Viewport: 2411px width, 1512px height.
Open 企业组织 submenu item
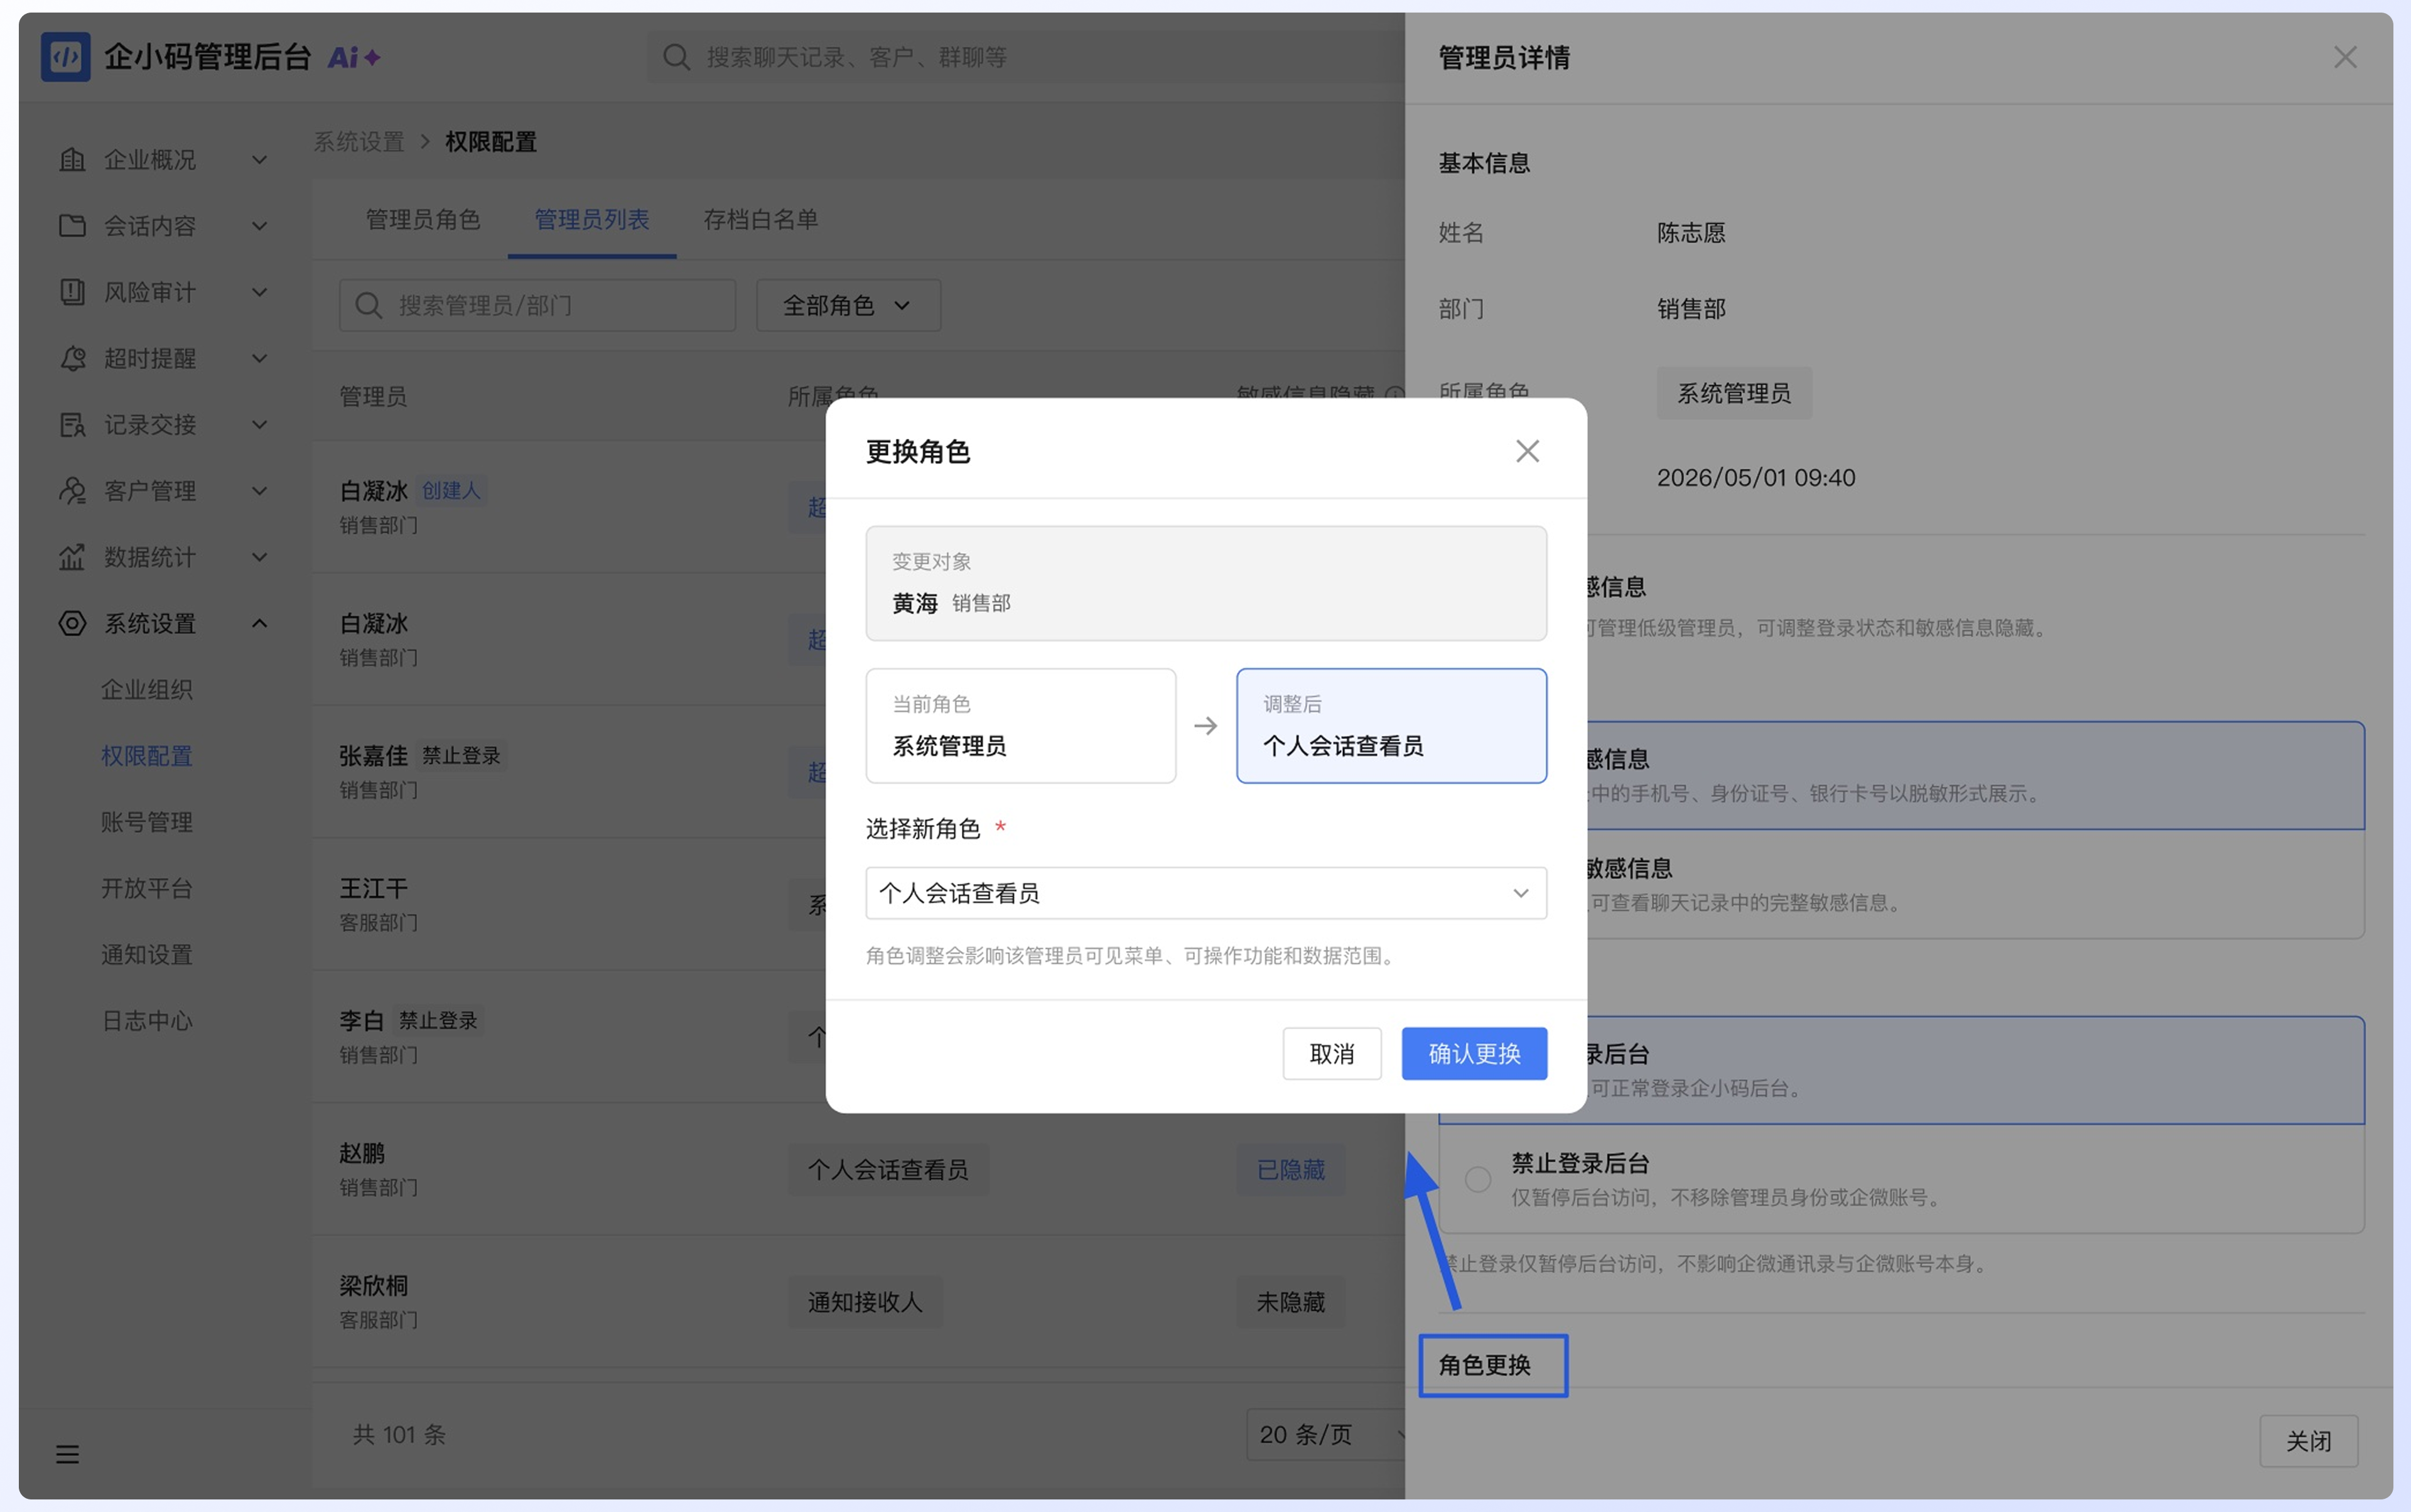pos(147,689)
